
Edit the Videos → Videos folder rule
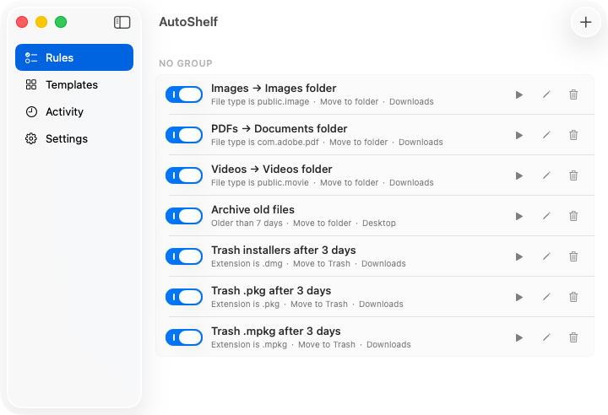point(546,175)
